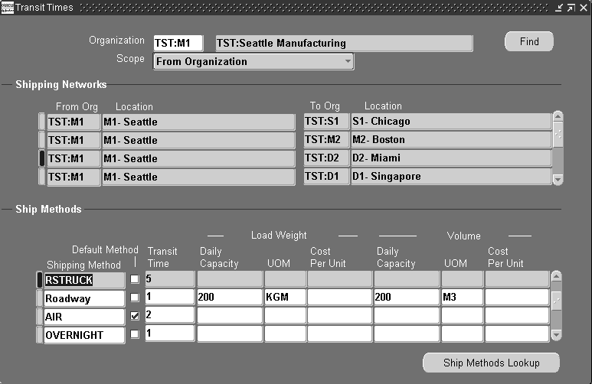Viewport: 592px width, 384px height.
Task: Click the S1- Chicago location cell
Action: (x=451, y=121)
